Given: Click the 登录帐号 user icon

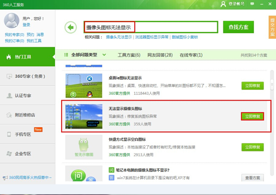Looking at the screenshot, I should (223, 4).
